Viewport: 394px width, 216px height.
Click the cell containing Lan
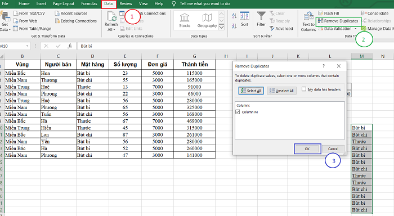(x=59, y=134)
